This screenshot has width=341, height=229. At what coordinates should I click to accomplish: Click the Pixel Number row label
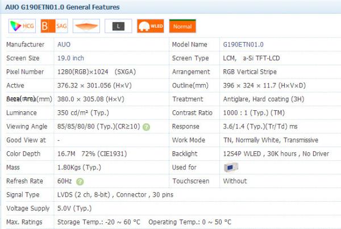coord(25,72)
